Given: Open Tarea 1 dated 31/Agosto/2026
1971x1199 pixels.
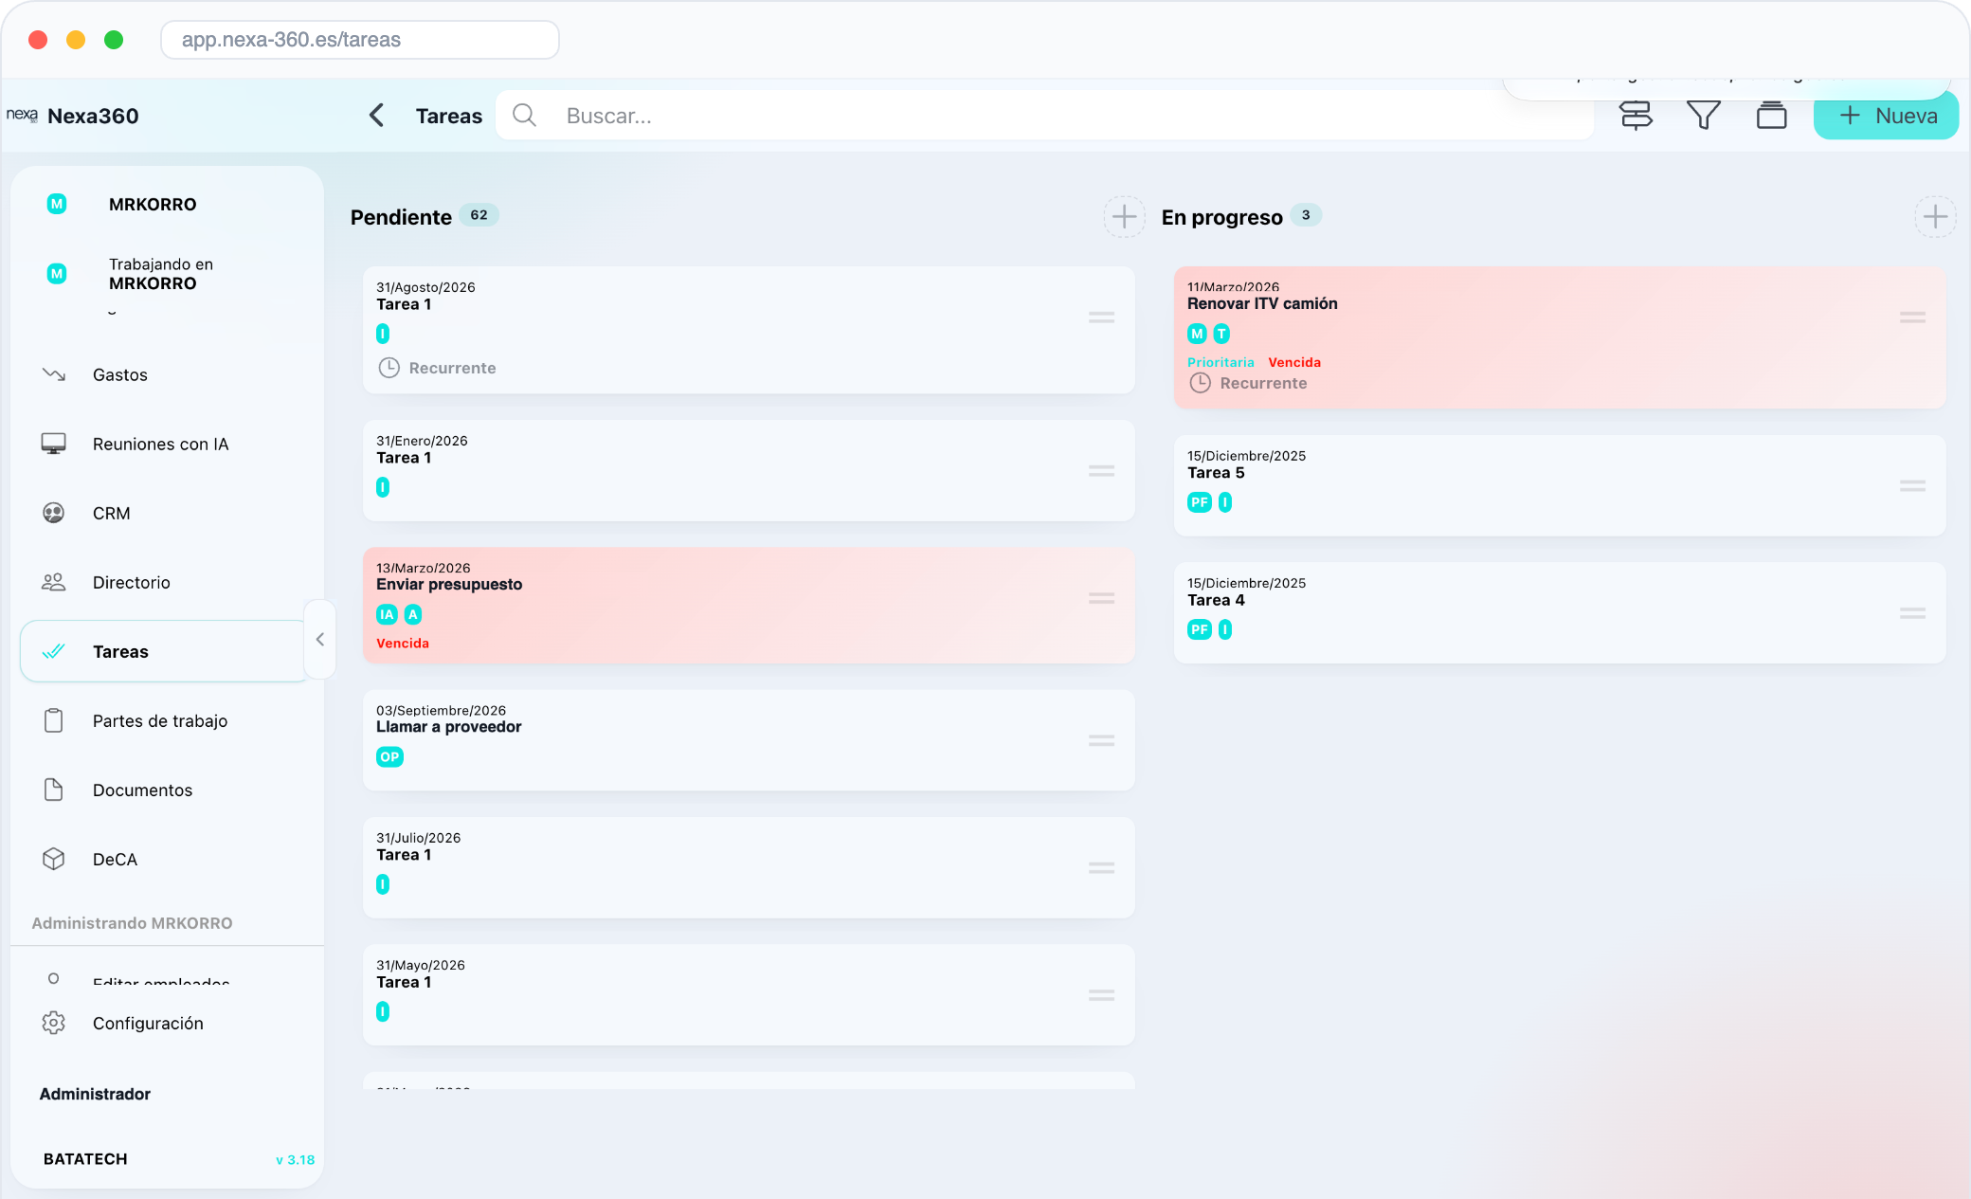Looking at the screenshot, I should coord(749,330).
